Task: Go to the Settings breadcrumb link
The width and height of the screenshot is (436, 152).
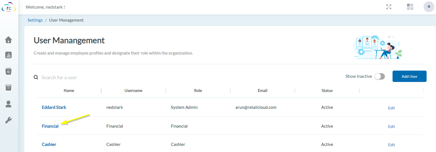Action: click(35, 20)
